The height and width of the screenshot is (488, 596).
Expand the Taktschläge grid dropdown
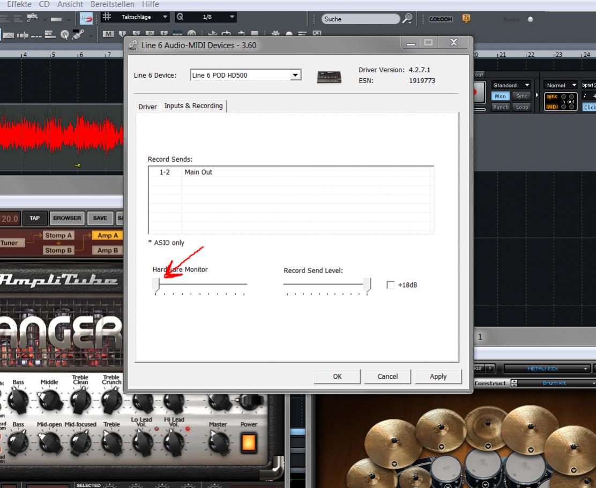click(x=165, y=17)
